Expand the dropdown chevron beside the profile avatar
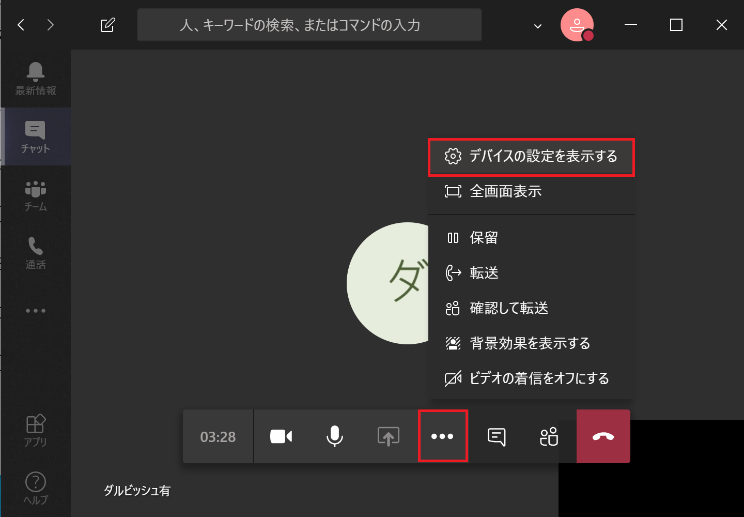 coord(538,26)
